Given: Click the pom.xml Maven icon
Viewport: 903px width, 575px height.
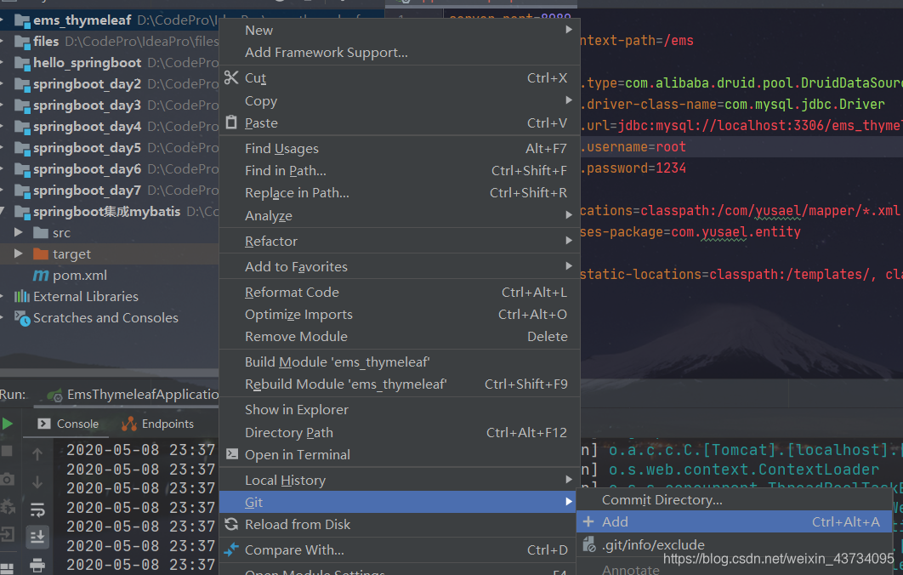Looking at the screenshot, I should [x=40, y=276].
